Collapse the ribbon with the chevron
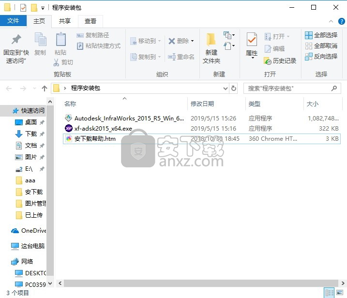The width and height of the screenshot is (347, 298). pos(331,21)
